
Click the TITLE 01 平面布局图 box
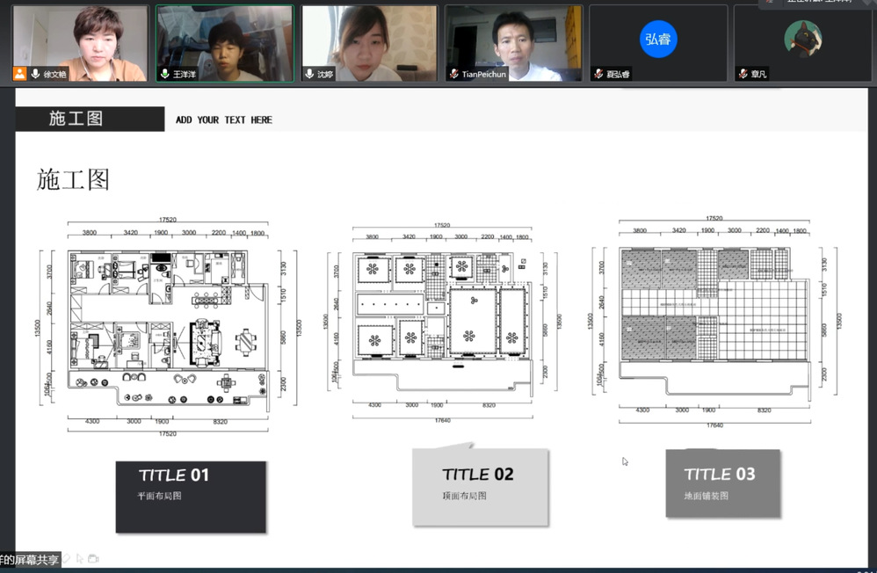coord(190,496)
